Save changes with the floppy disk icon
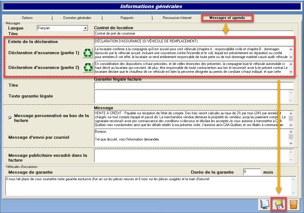Viewport: 304px width, 213px height. tap(279, 205)
